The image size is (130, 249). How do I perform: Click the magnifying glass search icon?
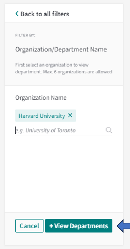coord(109,130)
